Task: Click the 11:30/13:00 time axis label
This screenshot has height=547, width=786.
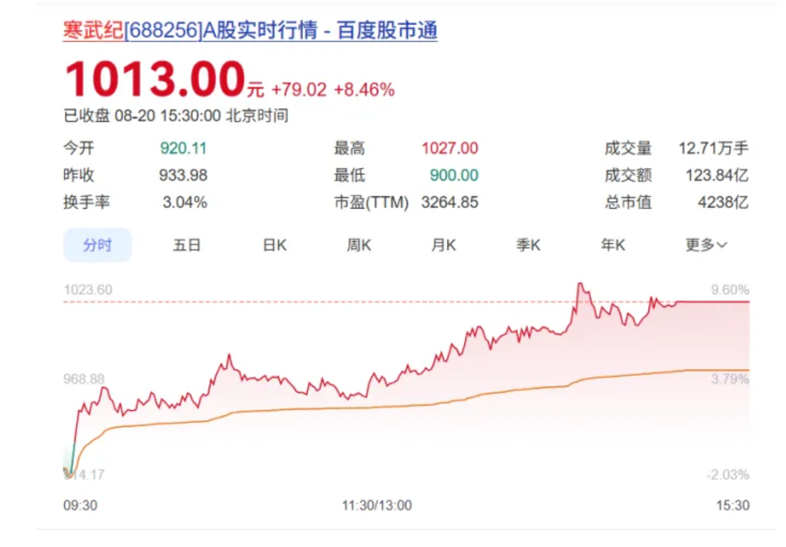Action: click(377, 505)
